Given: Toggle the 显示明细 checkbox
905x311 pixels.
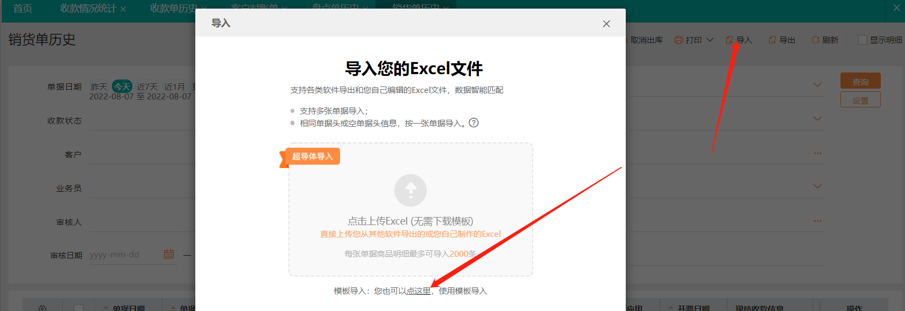Looking at the screenshot, I should [862, 40].
